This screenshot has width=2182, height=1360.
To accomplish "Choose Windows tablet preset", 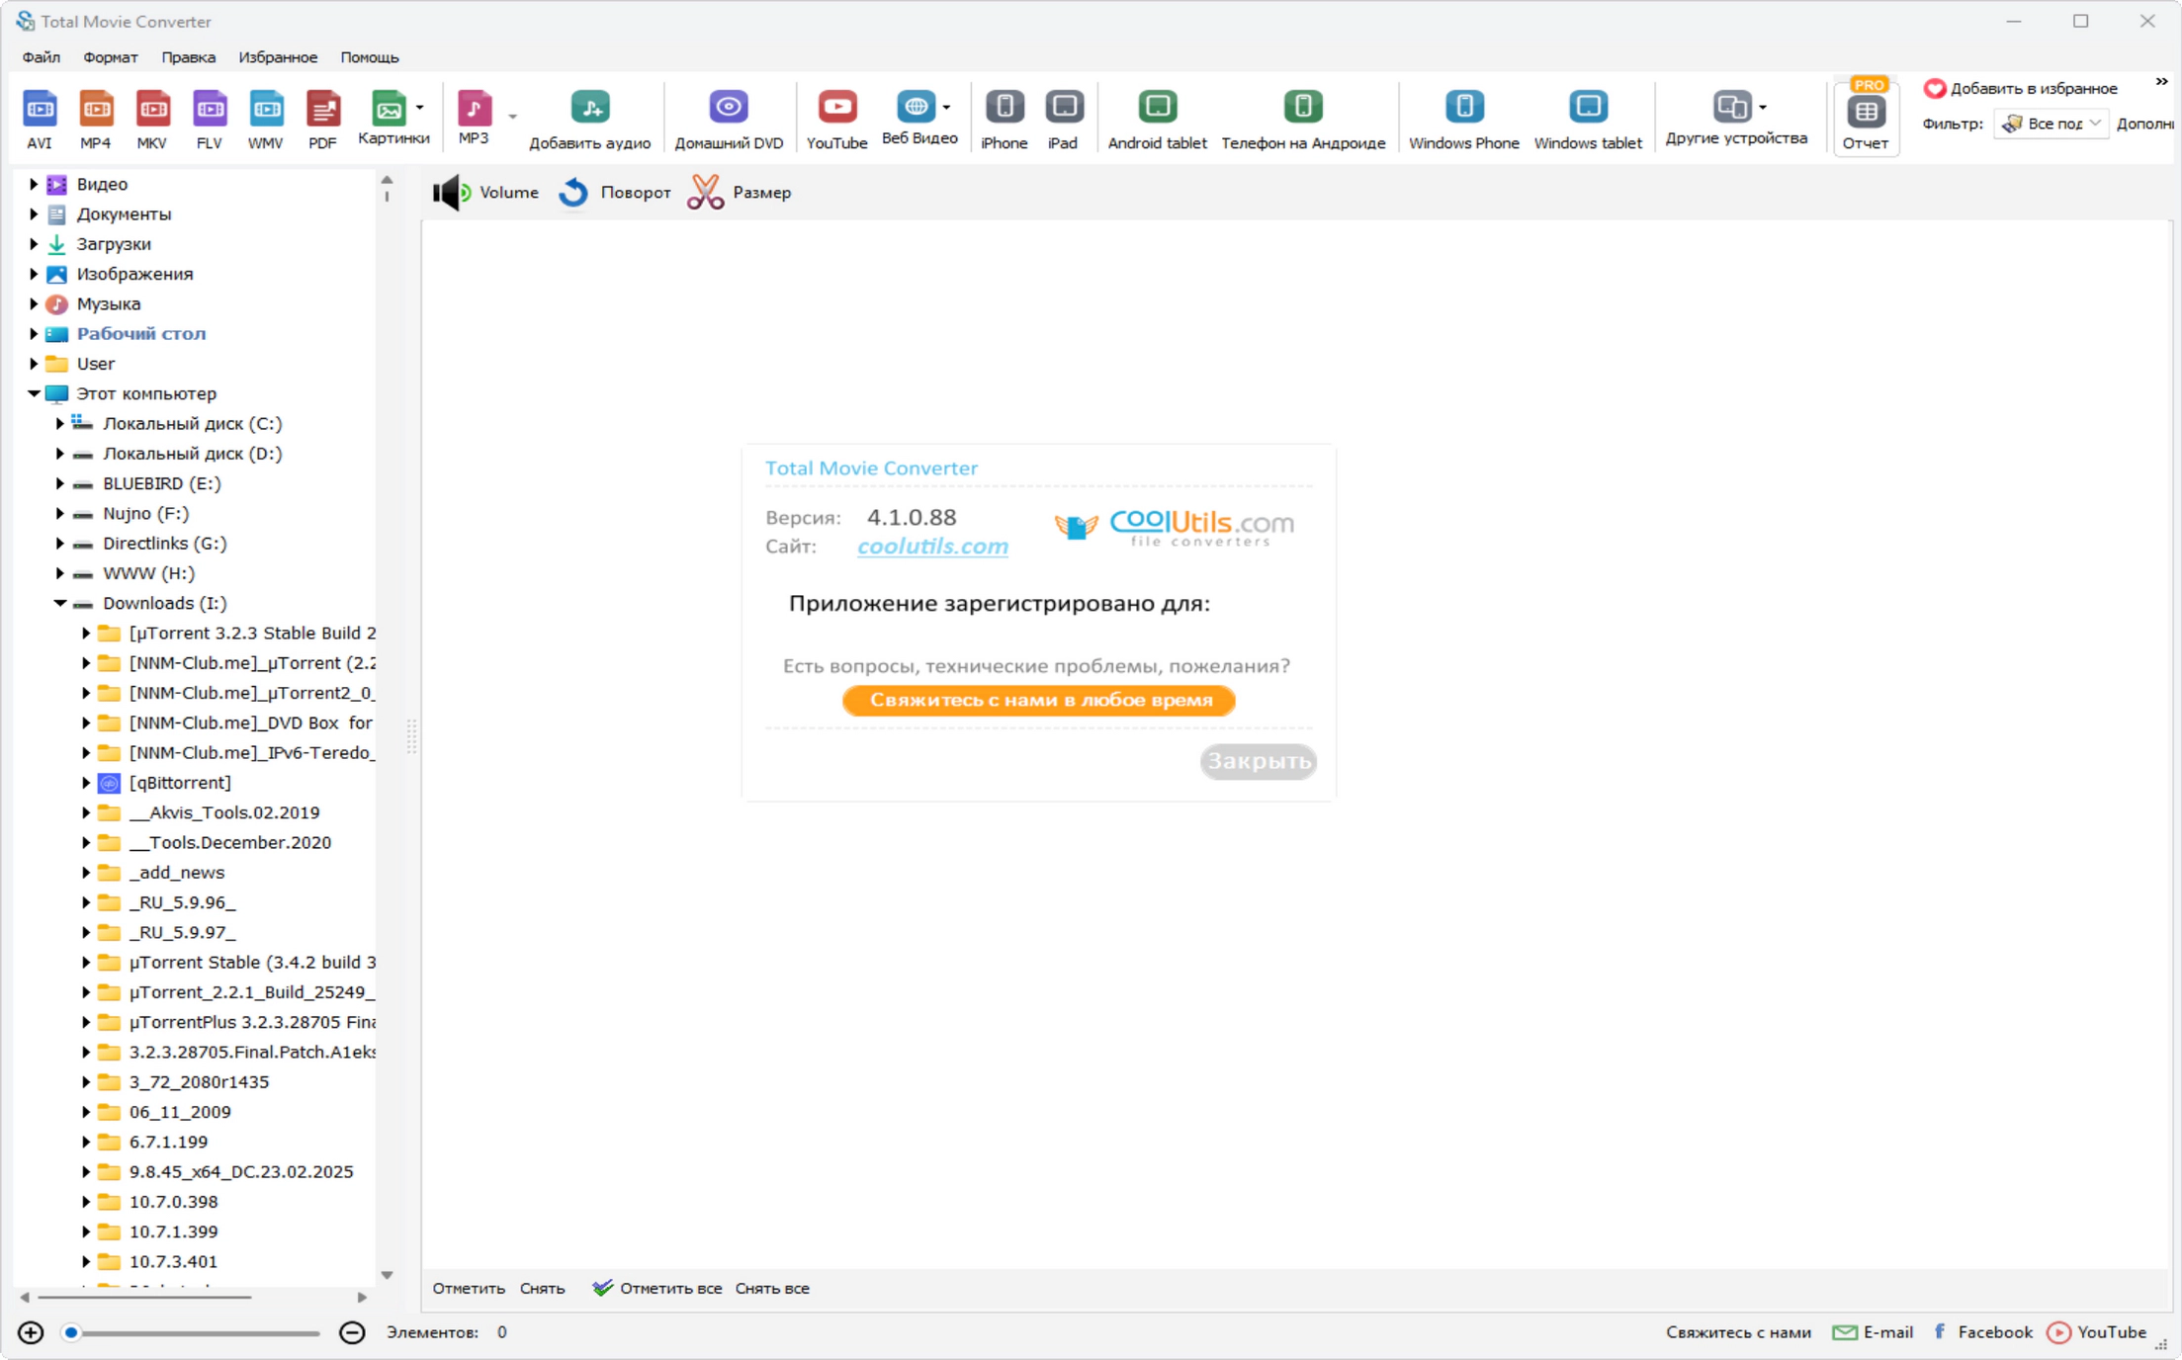I will 1588,119.
